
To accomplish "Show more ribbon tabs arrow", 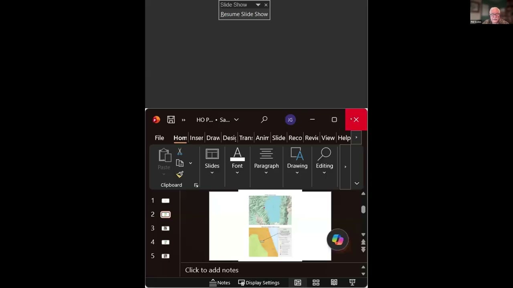I will pyautogui.click(x=356, y=138).
